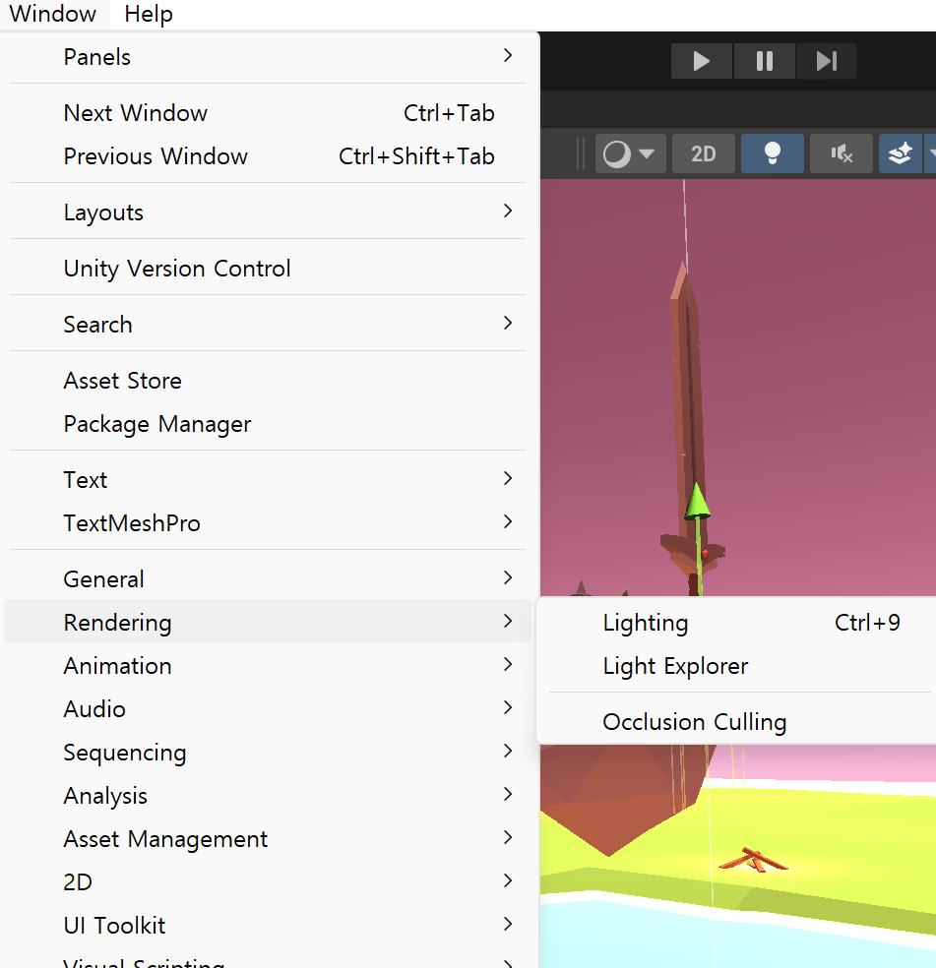Click the Pause button
Screen dimensions: 936x968
[764, 61]
